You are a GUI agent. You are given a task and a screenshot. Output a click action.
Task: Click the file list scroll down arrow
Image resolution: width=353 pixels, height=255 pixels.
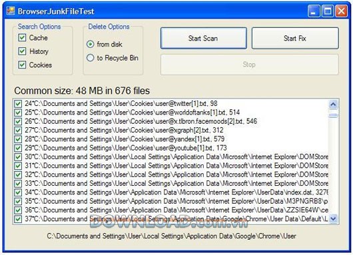click(333, 218)
